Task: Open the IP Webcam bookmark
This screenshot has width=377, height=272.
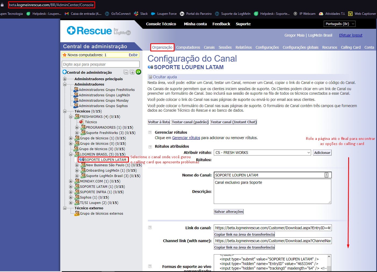Action: 304,14
